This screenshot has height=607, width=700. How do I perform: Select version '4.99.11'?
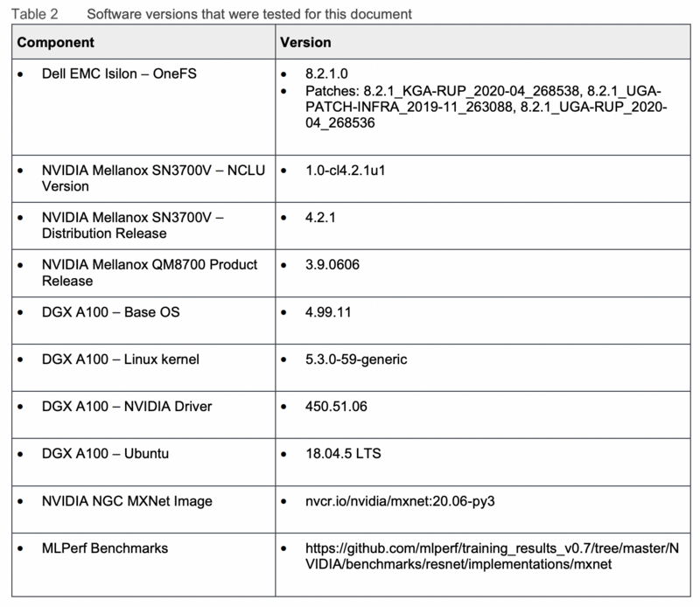click(x=328, y=312)
